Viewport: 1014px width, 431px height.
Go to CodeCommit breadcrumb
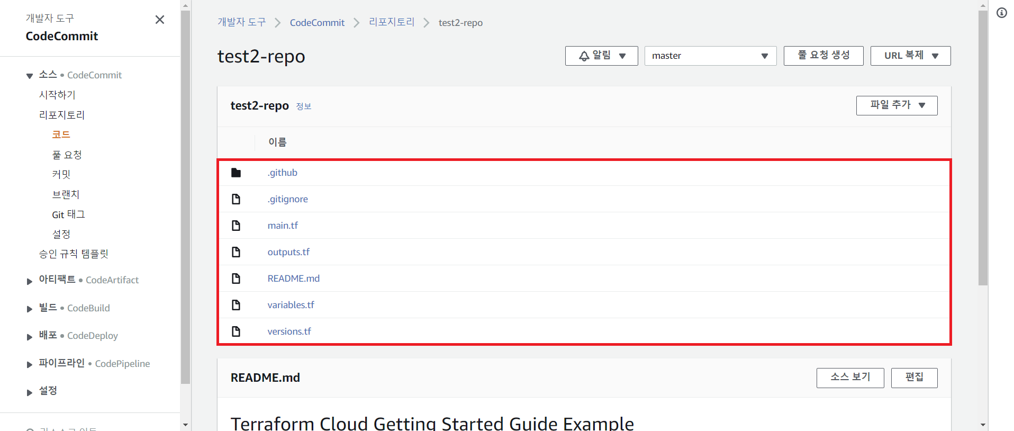click(317, 23)
